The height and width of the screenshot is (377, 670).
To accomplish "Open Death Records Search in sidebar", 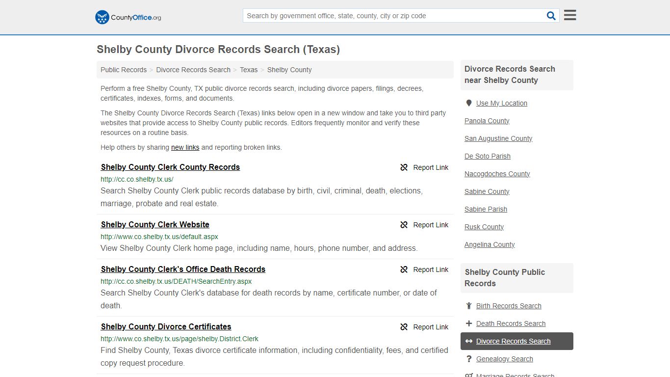I will click(x=511, y=323).
